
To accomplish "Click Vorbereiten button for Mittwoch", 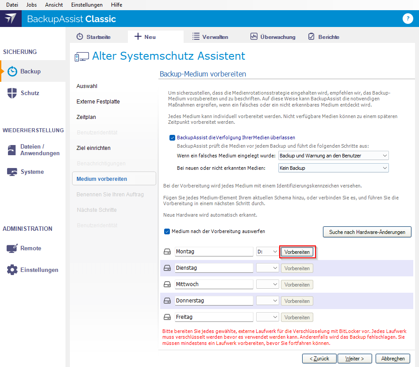I will point(297,285).
